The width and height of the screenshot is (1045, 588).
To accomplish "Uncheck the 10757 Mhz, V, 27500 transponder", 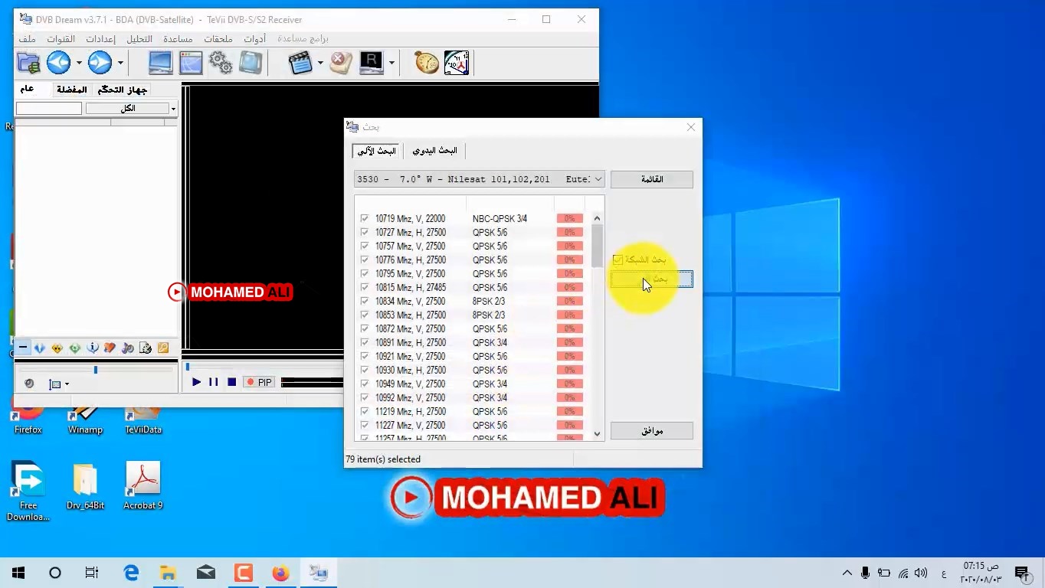I will 365,247.
